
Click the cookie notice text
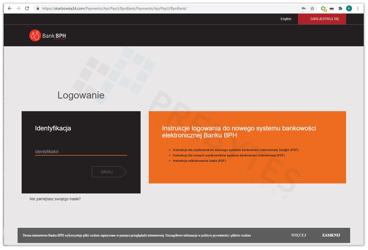(x=137, y=235)
